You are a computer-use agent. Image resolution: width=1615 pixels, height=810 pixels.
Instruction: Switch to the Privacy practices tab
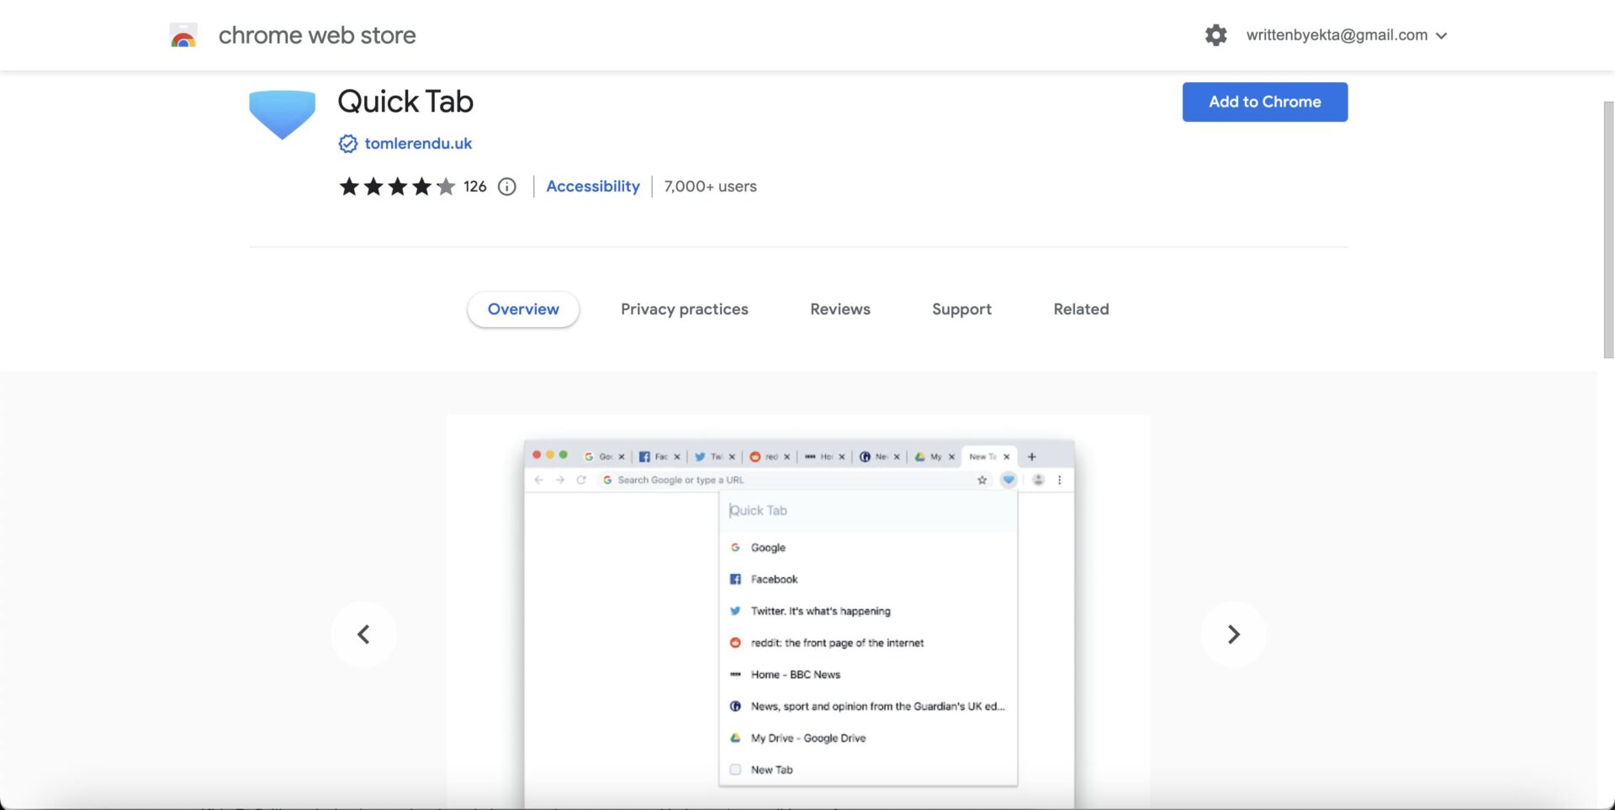pos(684,309)
